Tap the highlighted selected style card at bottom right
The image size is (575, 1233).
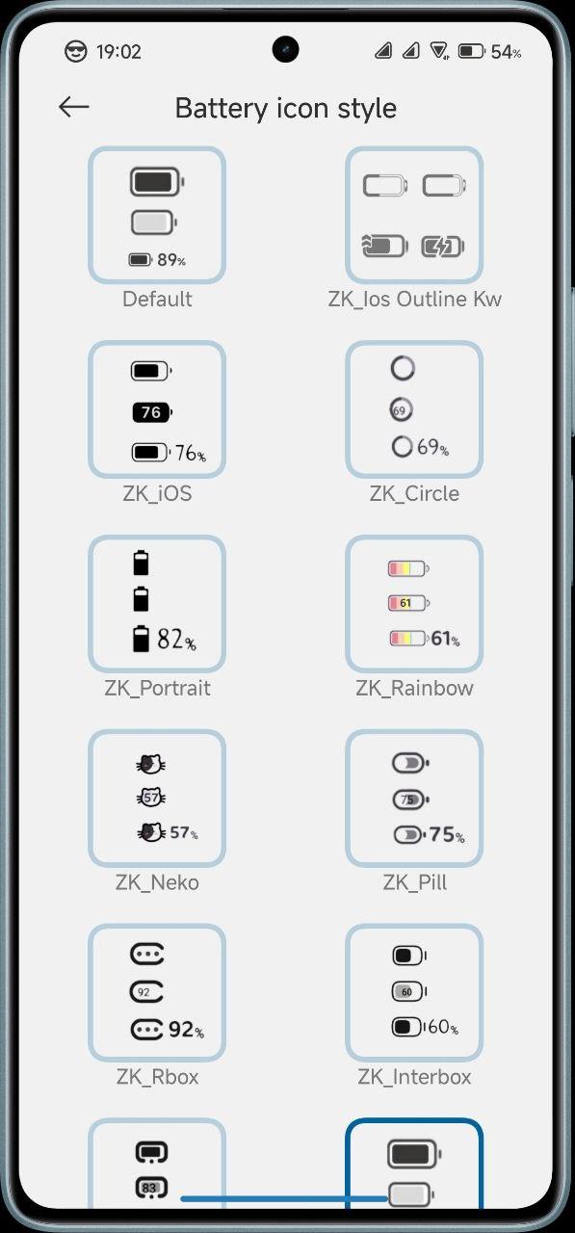point(414,1164)
